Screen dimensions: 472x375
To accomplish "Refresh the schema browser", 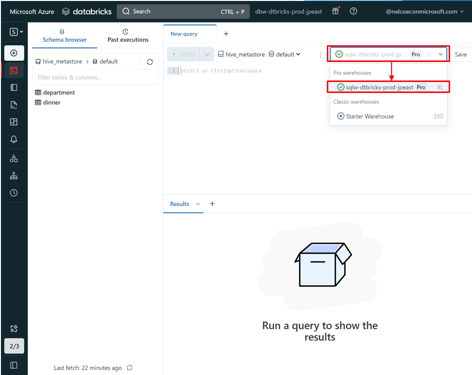I will pyautogui.click(x=150, y=62).
